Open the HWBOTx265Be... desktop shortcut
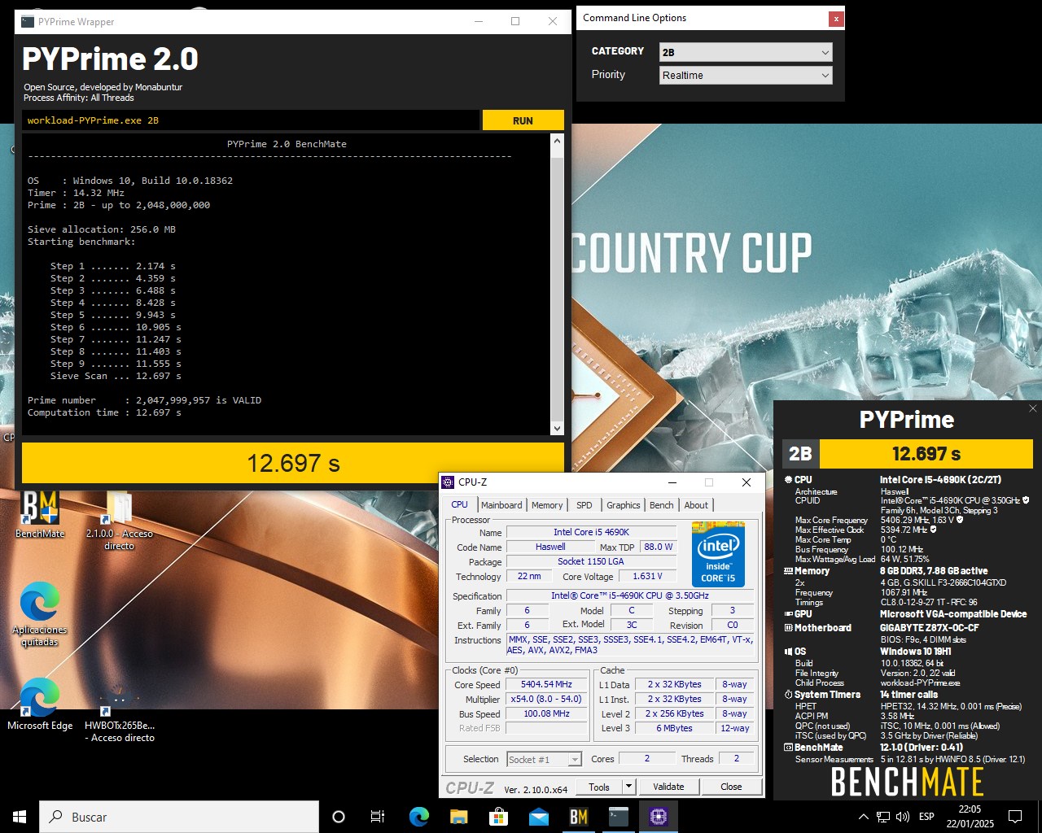 pyautogui.click(x=119, y=713)
